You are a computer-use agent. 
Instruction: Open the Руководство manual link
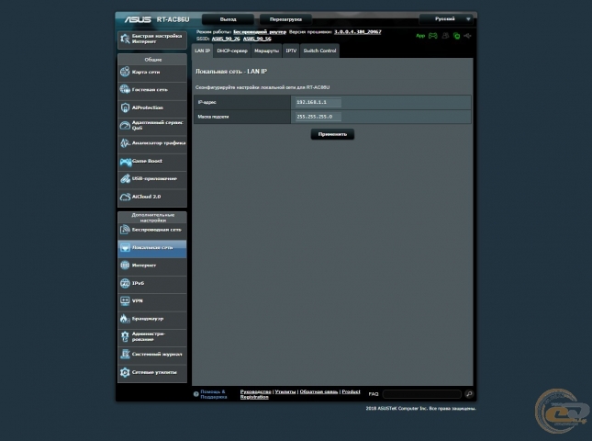255,392
